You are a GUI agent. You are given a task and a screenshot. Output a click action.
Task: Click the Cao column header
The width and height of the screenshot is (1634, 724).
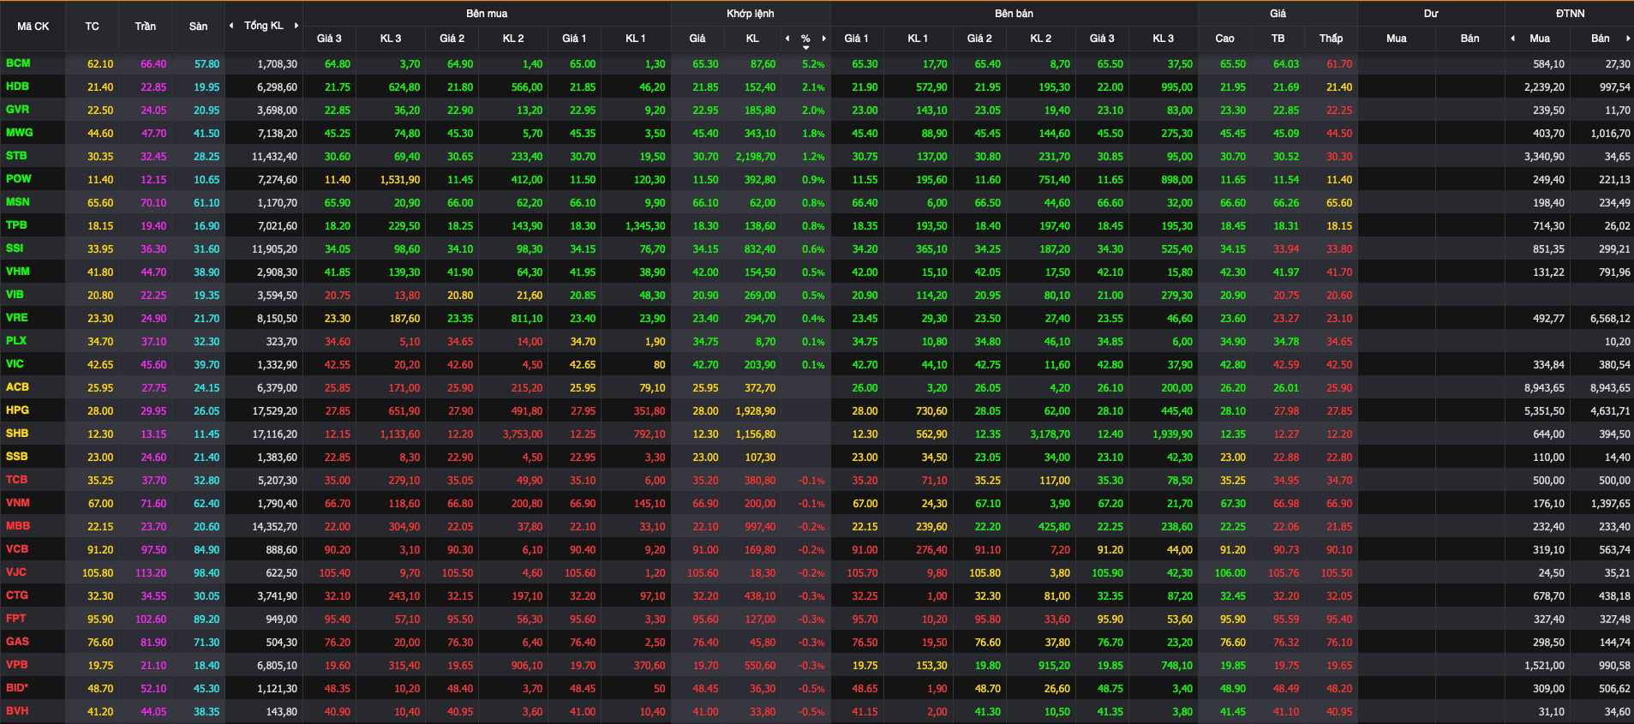click(1224, 39)
